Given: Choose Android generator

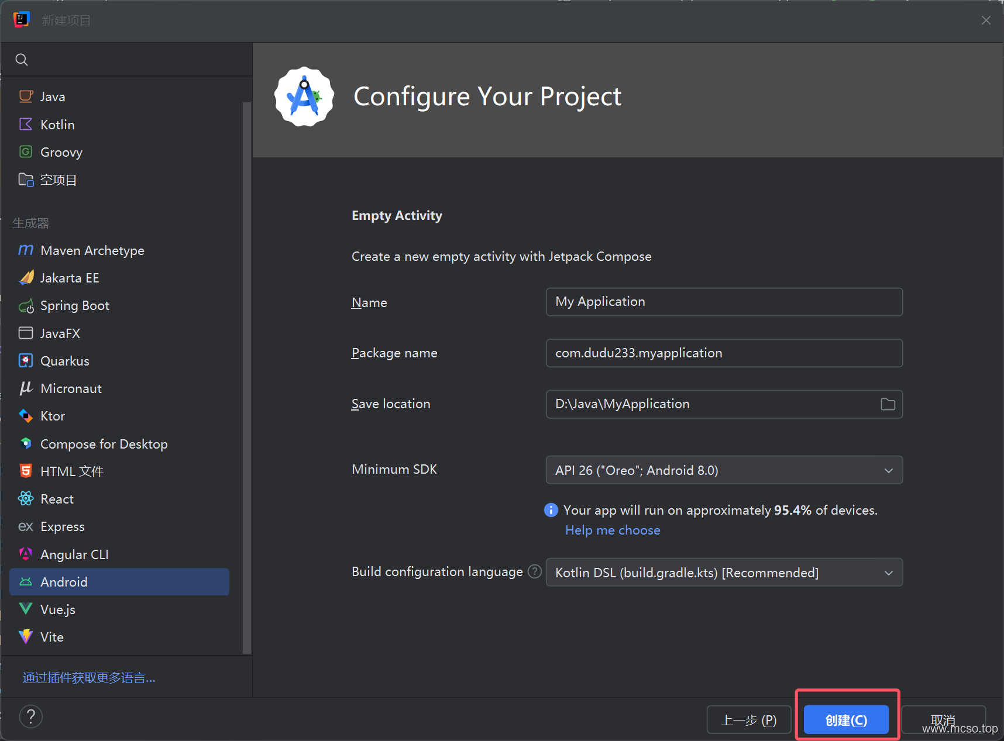Looking at the screenshot, I should click(x=119, y=581).
